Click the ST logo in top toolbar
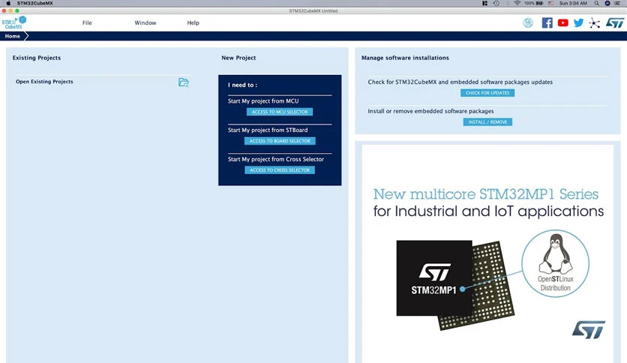 614,22
